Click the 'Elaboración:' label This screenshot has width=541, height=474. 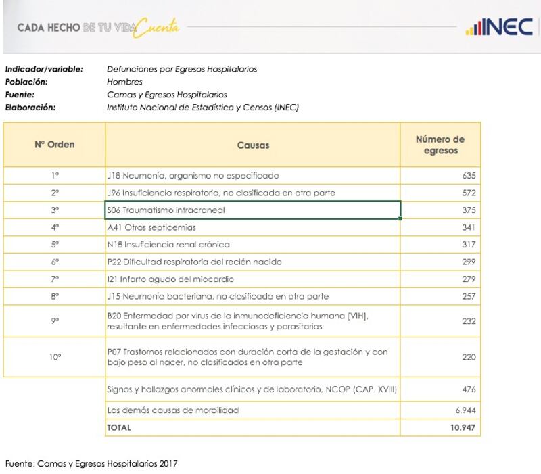30,108
